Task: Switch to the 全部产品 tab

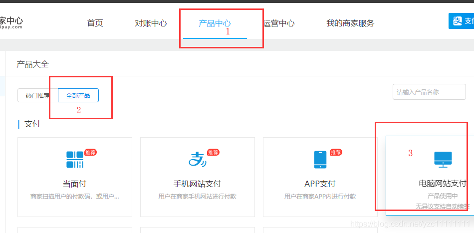Action: (x=78, y=95)
